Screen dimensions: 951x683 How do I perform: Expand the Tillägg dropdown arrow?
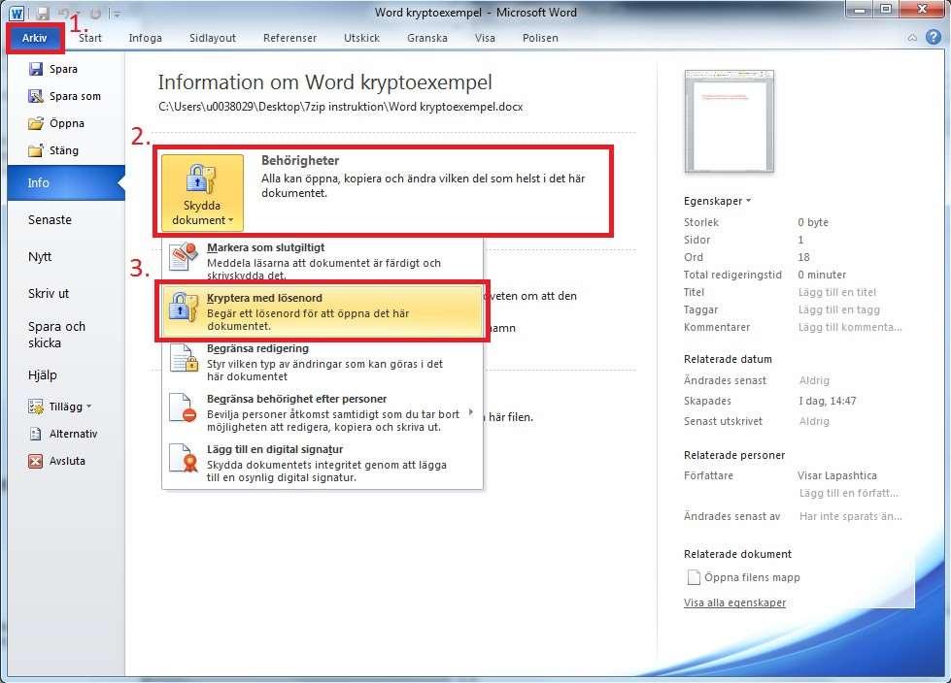click(x=89, y=407)
